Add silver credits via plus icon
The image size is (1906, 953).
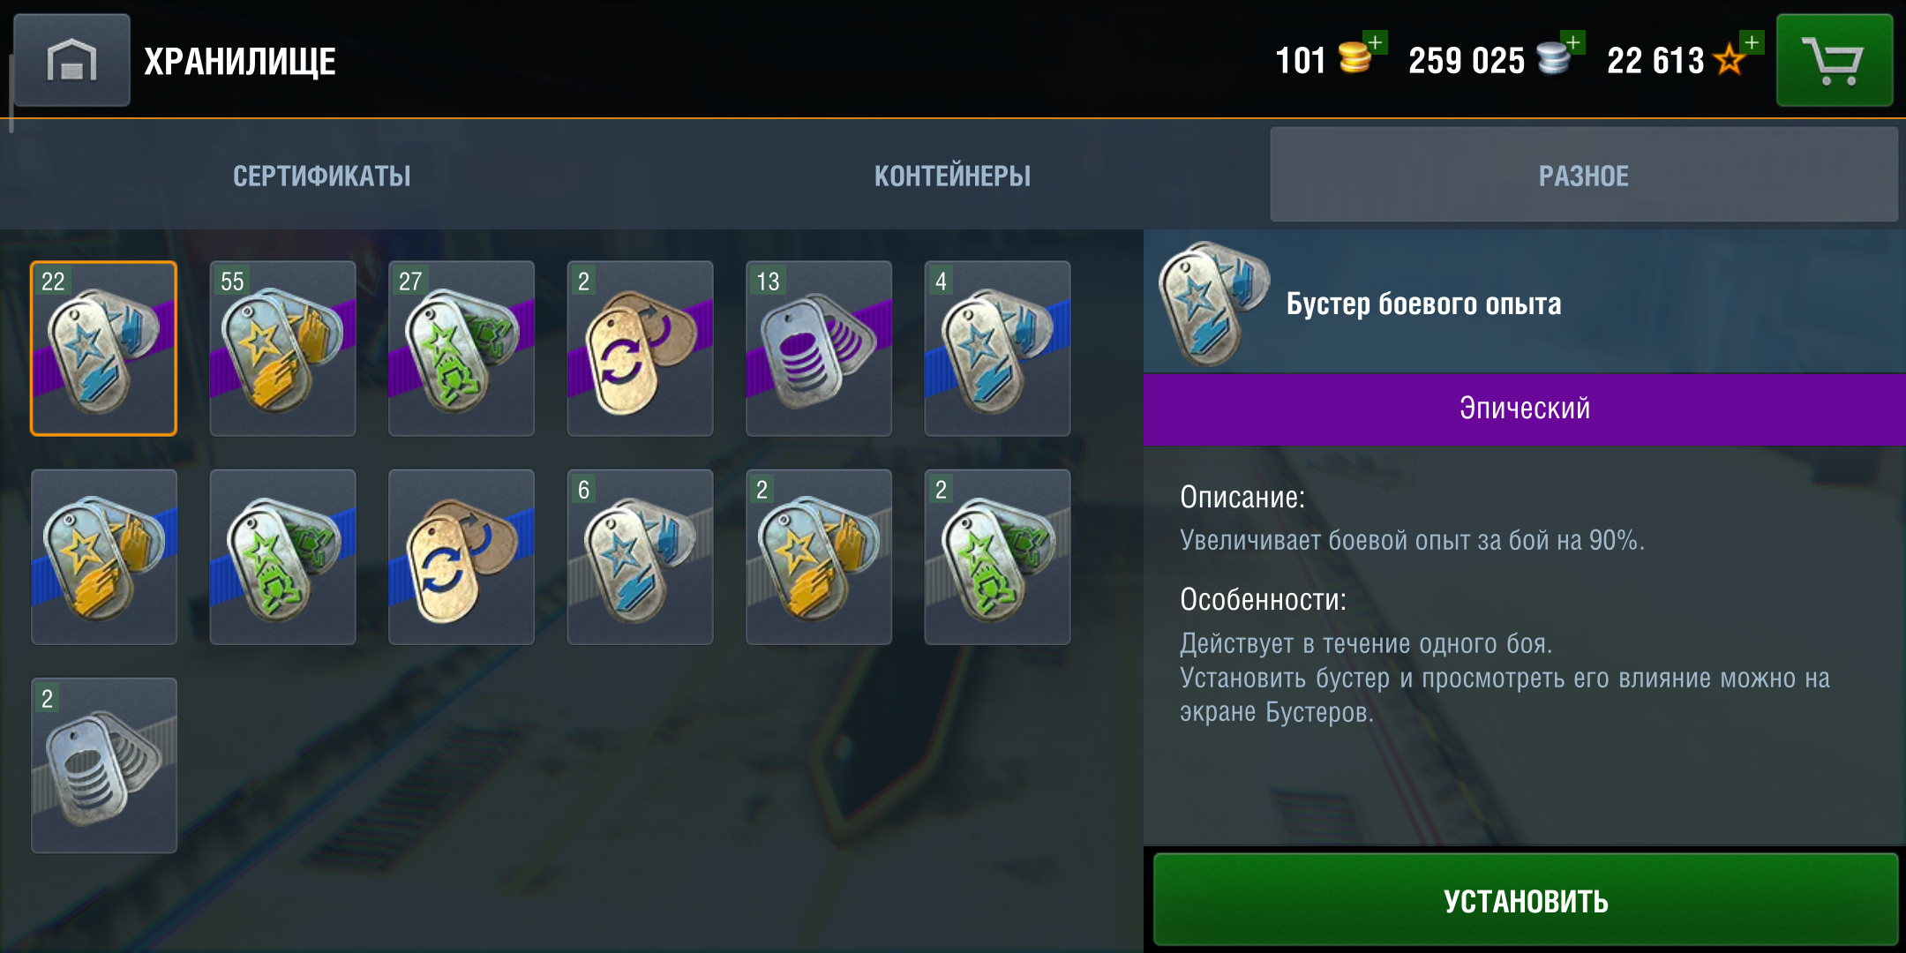coord(1573,42)
